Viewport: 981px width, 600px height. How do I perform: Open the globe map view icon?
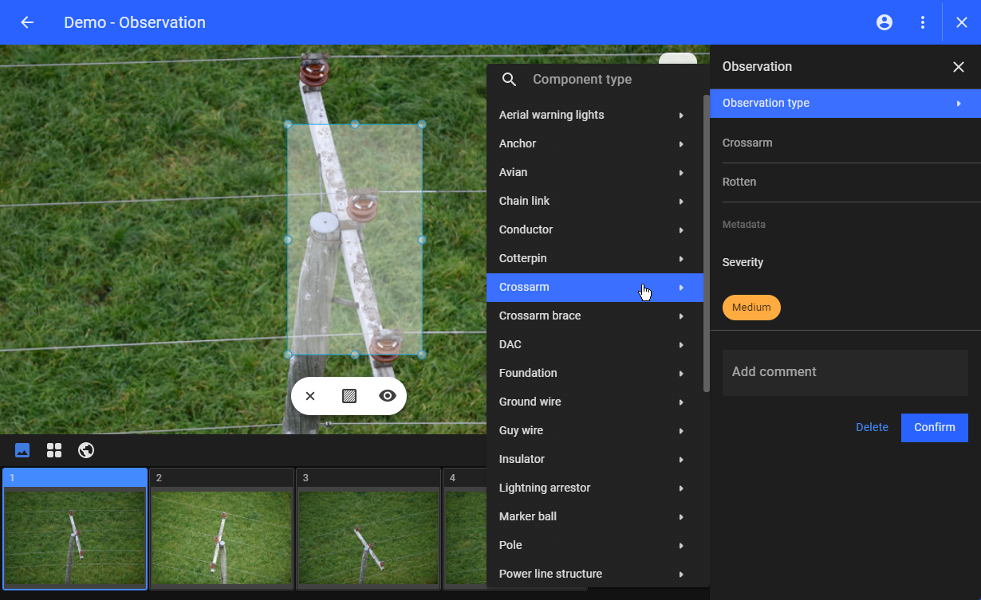coord(86,450)
